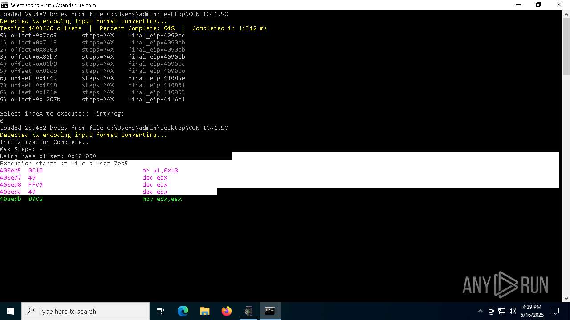Open File Explorer from the taskbar
Screen dimensions: 570x320
click(205, 311)
